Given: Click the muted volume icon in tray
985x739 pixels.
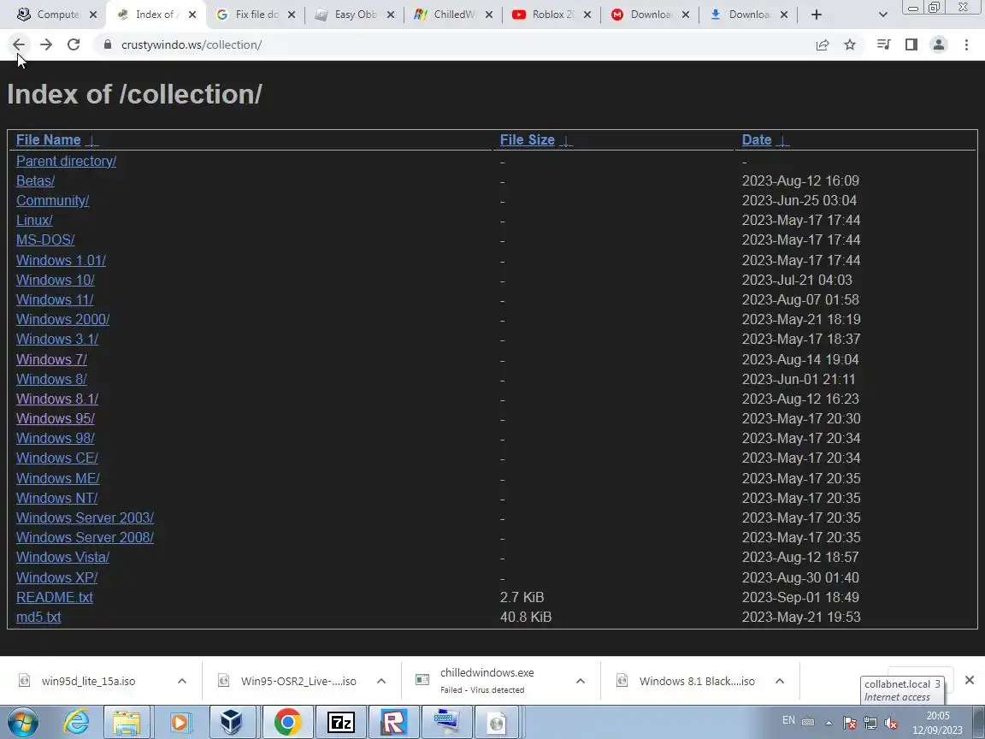Looking at the screenshot, I should coord(890,724).
